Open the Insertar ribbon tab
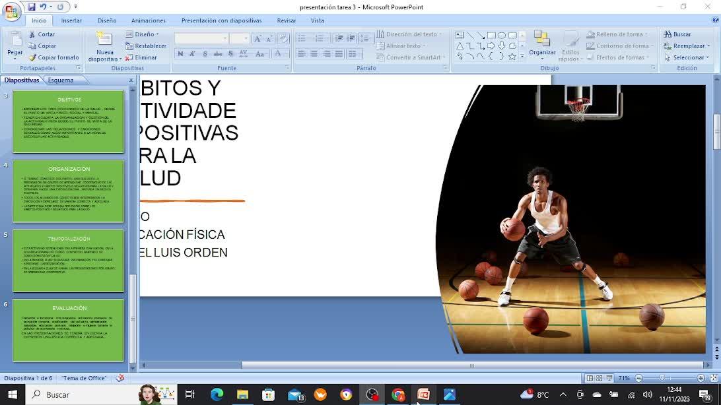The image size is (721, 405). [x=71, y=20]
